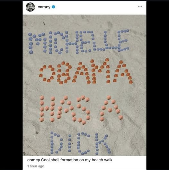
Task: Click the pink shell letter H in HAS
Action: pos(47,109)
